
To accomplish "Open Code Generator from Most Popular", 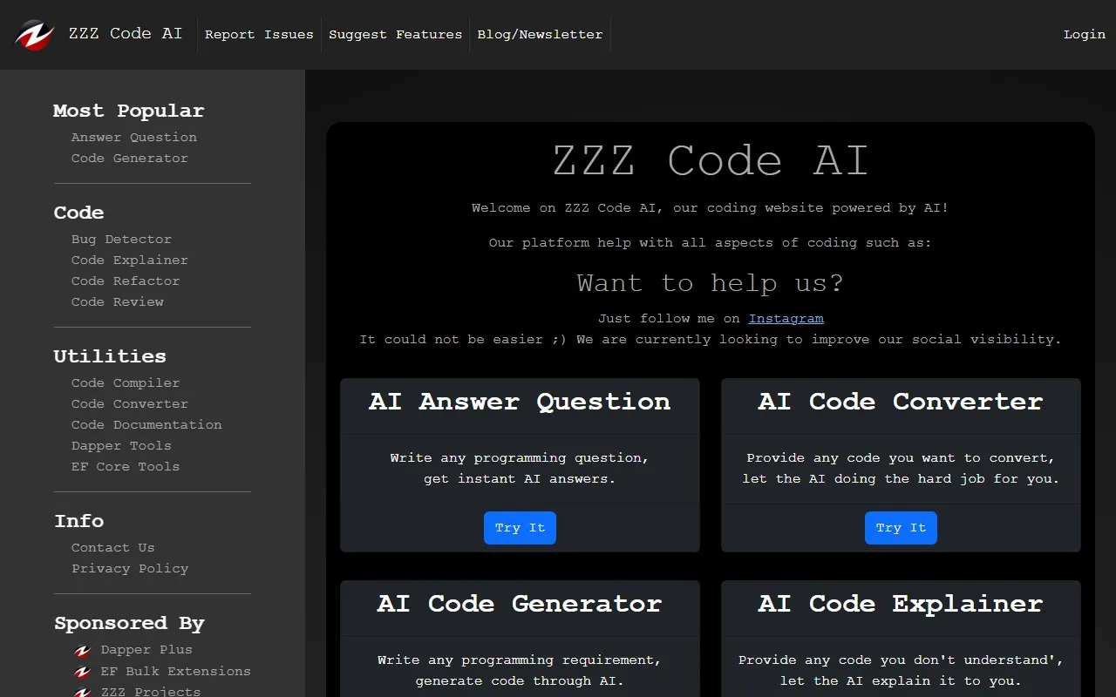I will (x=129, y=158).
